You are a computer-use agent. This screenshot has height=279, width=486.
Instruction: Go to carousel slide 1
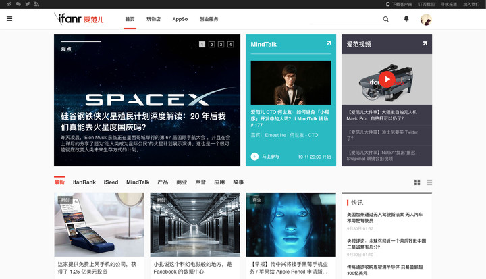202,45
